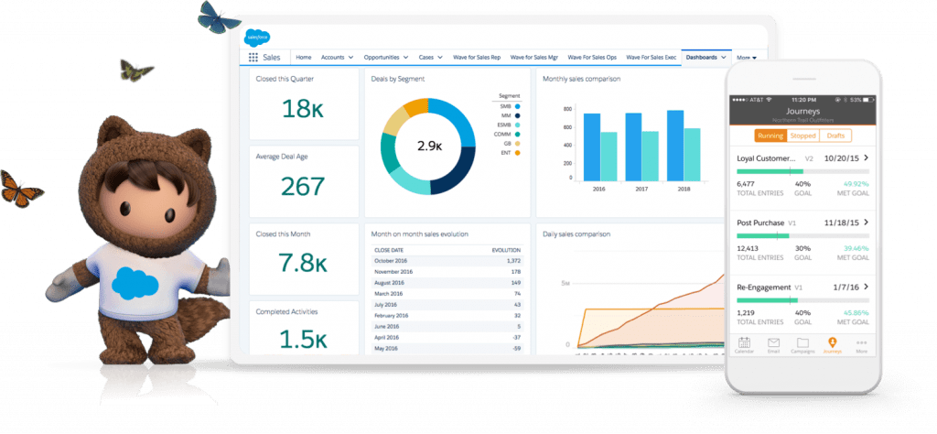Open Re-Engagement journey chevron
Image resolution: width=937 pixels, height=434 pixels.
pyautogui.click(x=866, y=287)
